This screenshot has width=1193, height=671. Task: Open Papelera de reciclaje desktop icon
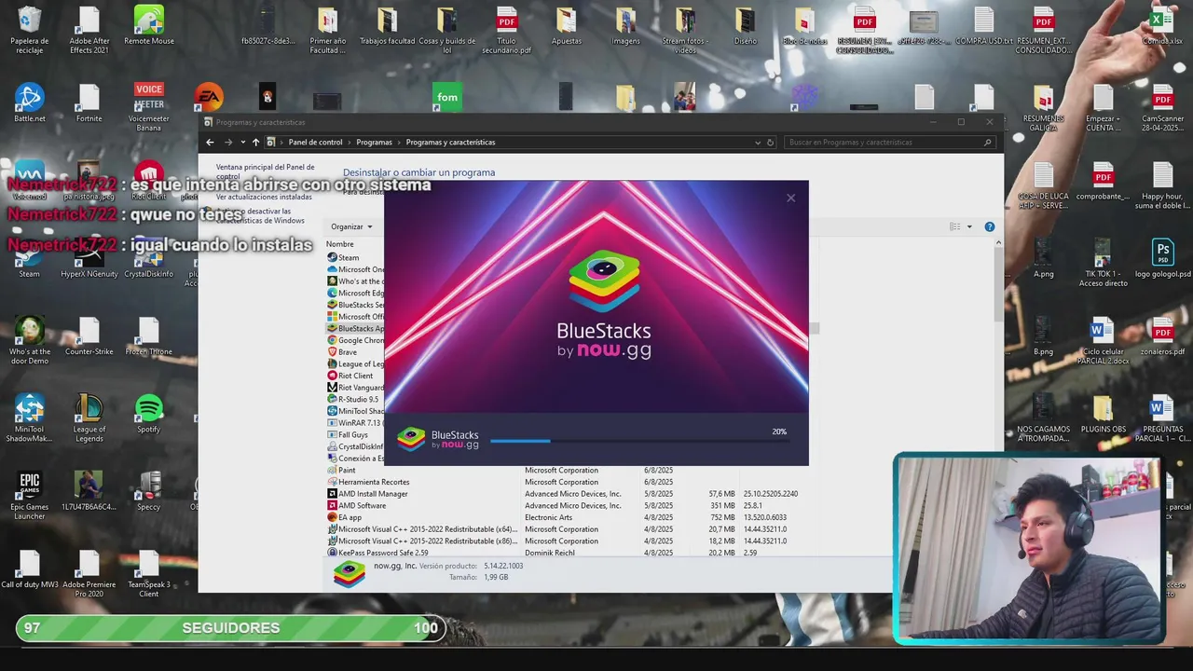click(x=29, y=30)
